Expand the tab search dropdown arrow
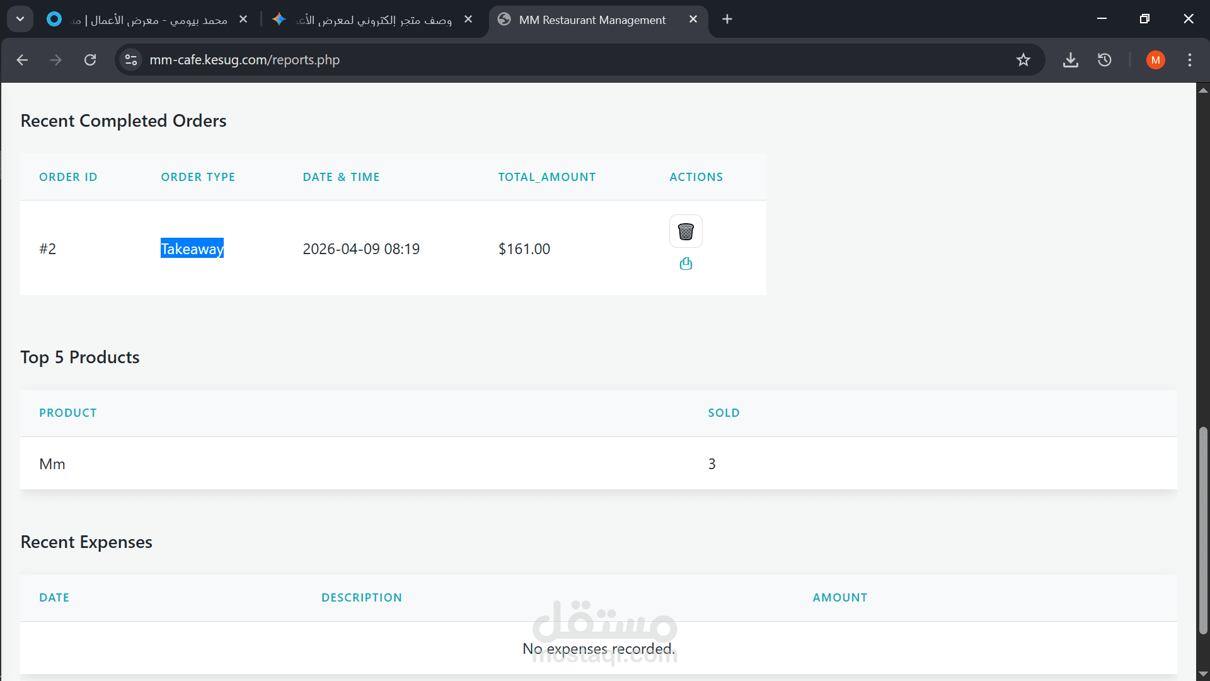This screenshot has height=681, width=1210. [x=20, y=19]
